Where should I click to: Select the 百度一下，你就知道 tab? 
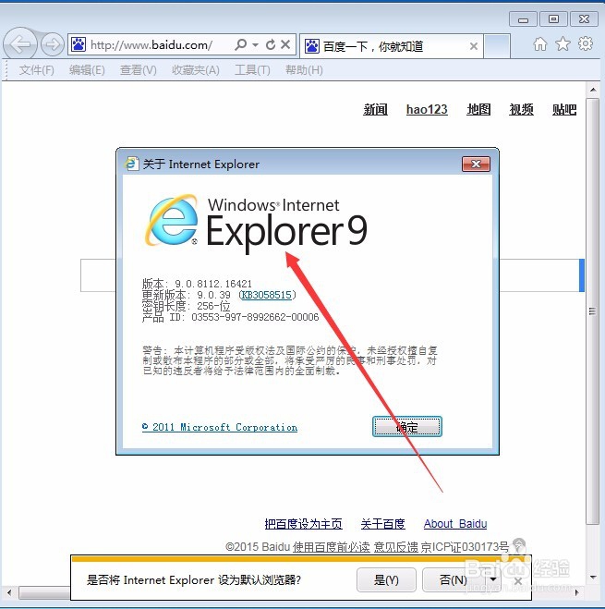[x=391, y=46]
